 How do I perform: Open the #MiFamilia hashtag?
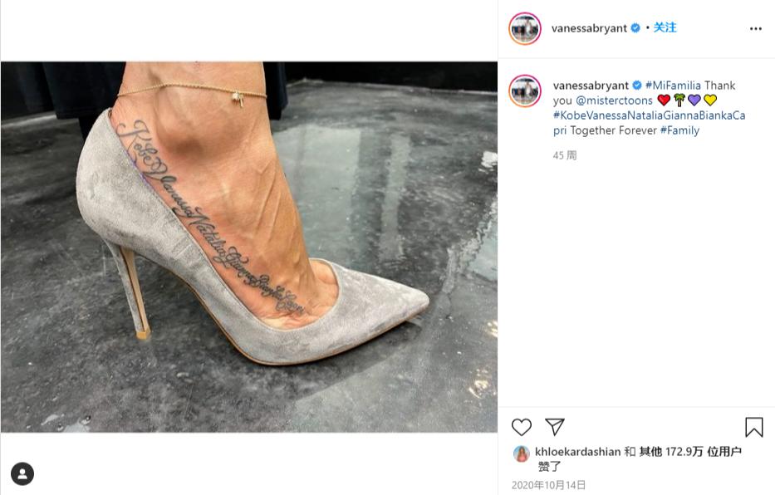pyautogui.click(x=673, y=86)
